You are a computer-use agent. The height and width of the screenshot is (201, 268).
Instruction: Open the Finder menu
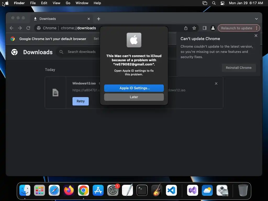coord(19,3)
